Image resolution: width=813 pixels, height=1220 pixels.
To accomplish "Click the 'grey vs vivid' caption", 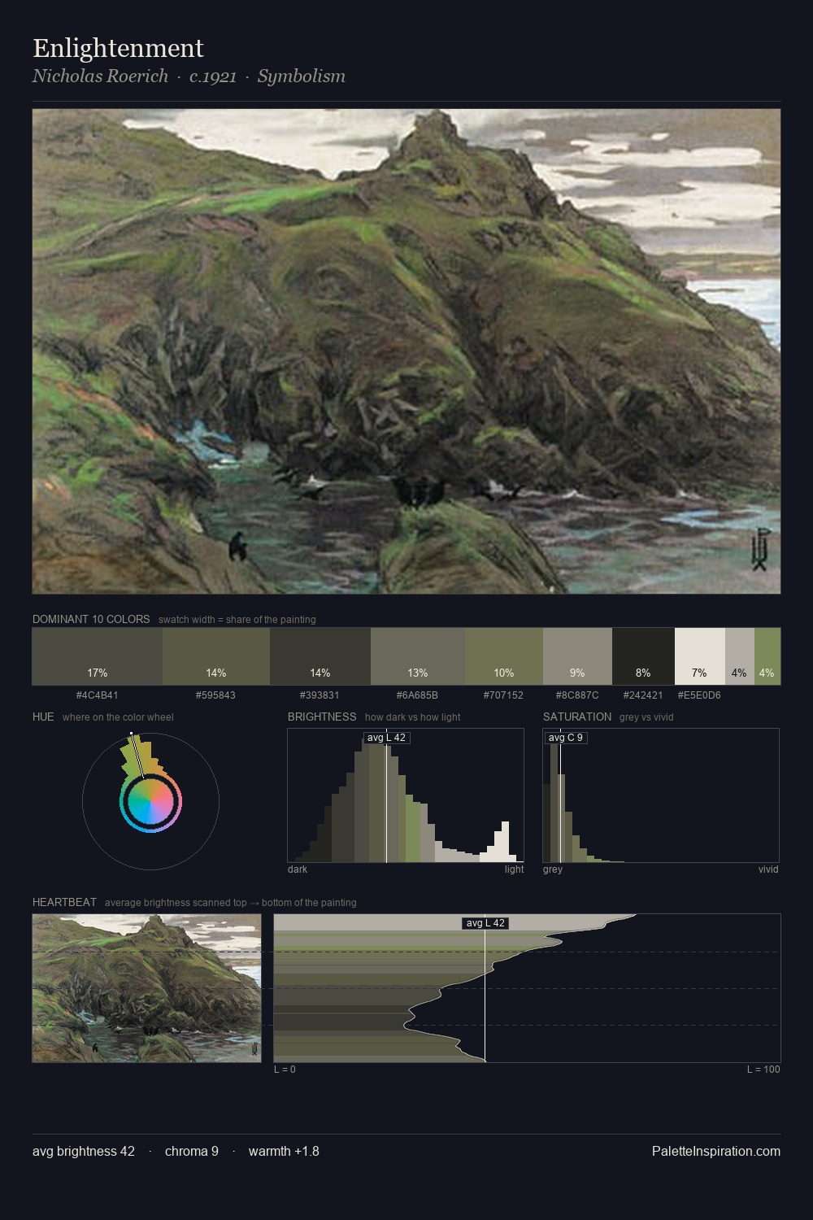I will point(646,717).
